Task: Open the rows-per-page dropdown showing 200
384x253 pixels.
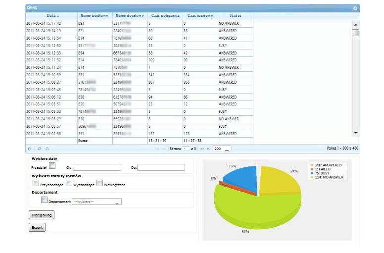Action: tap(222, 149)
